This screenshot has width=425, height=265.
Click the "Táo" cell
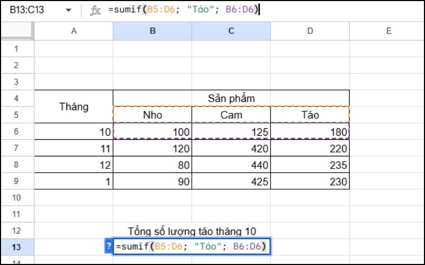pos(310,115)
